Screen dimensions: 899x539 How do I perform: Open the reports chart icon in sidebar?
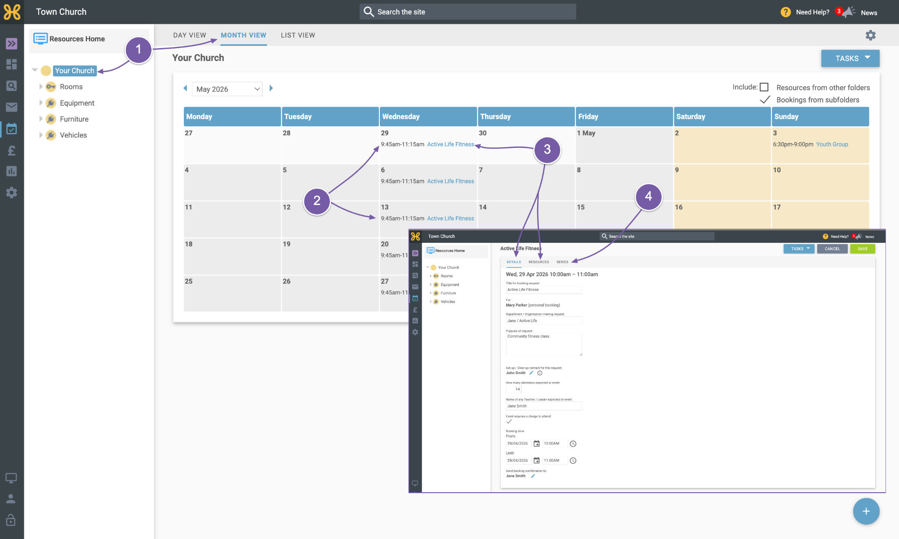click(12, 171)
